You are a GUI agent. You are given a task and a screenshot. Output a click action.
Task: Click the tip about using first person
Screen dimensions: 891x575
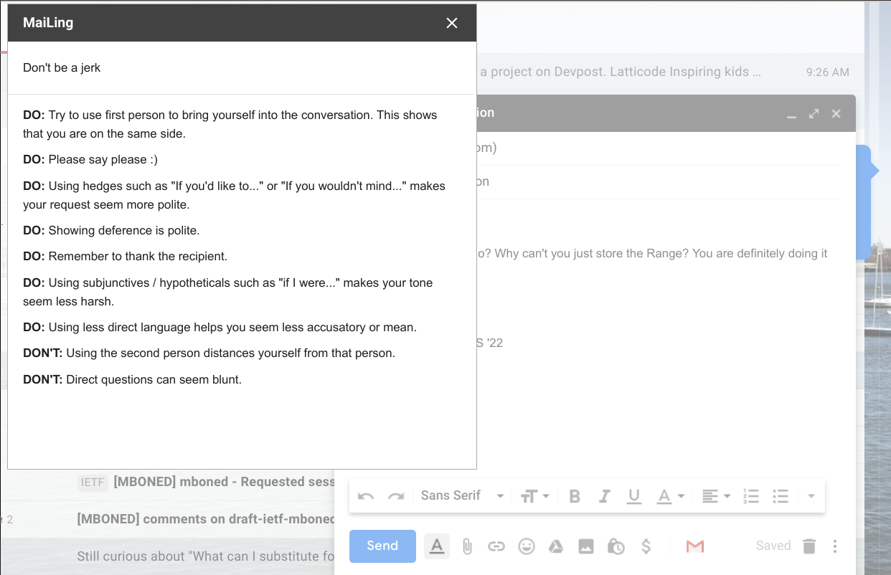(x=230, y=124)
